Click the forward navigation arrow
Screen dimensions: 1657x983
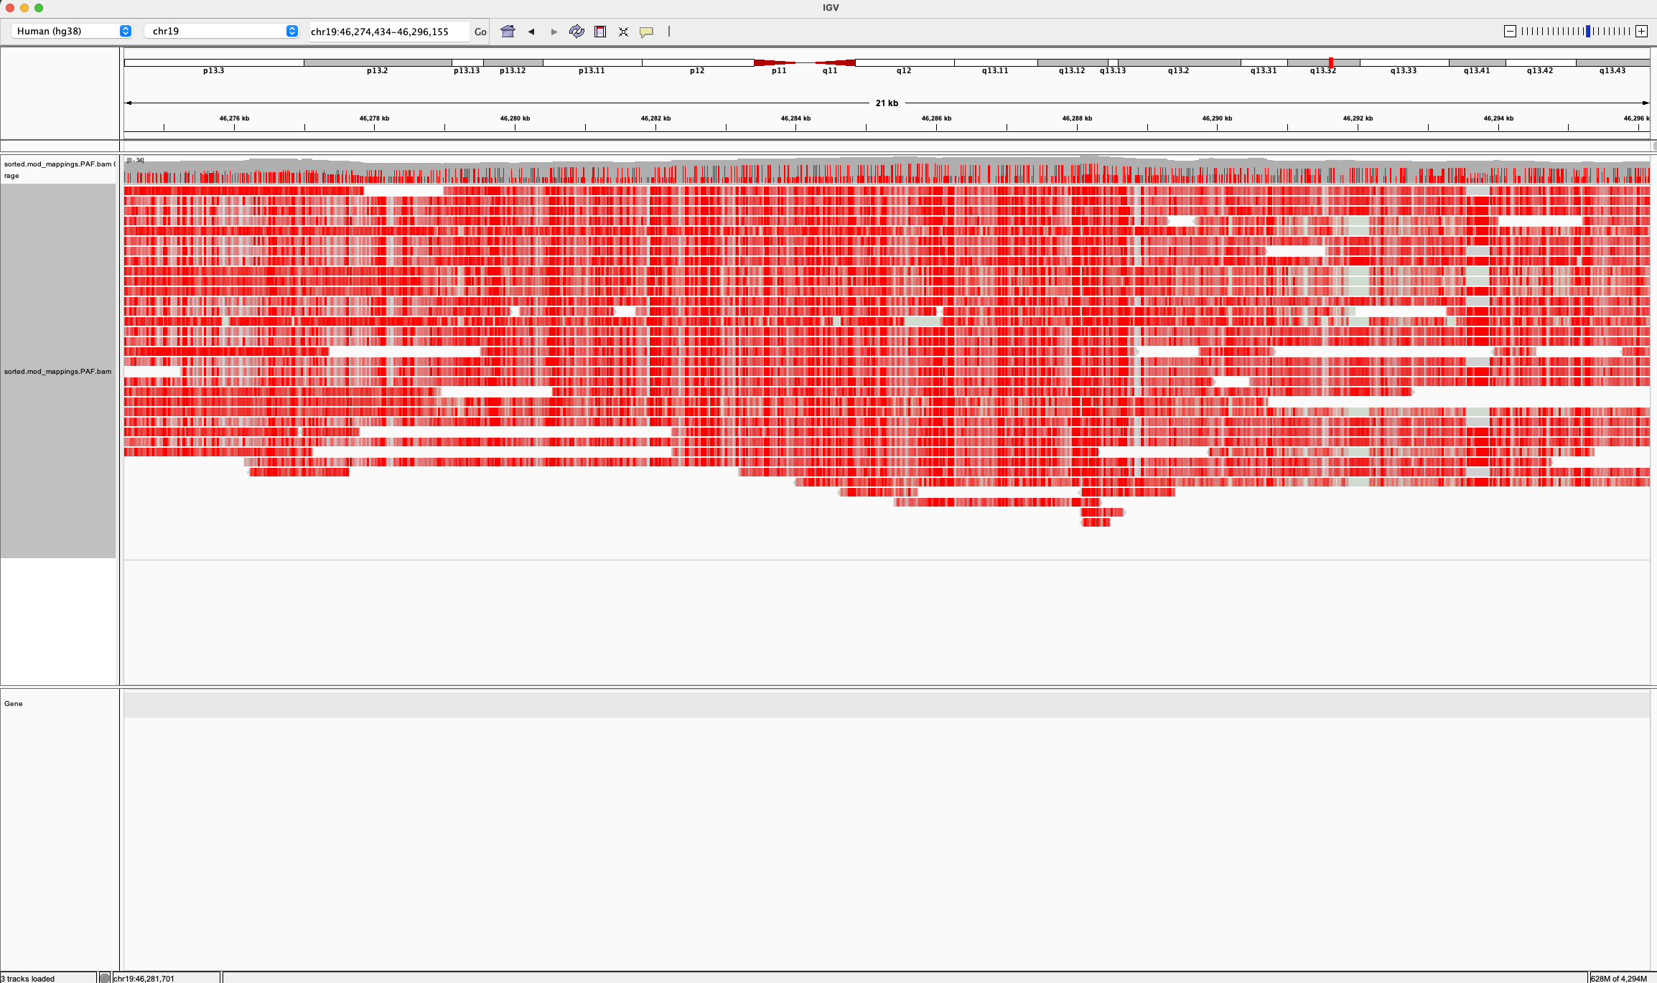[x=553, y=31]
